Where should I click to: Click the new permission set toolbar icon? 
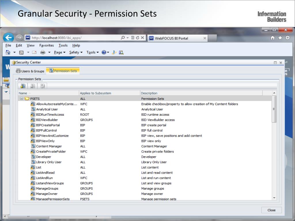click(23, 86)
